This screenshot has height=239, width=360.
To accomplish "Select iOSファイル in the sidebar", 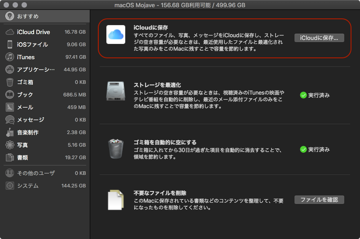I will 45,44.
